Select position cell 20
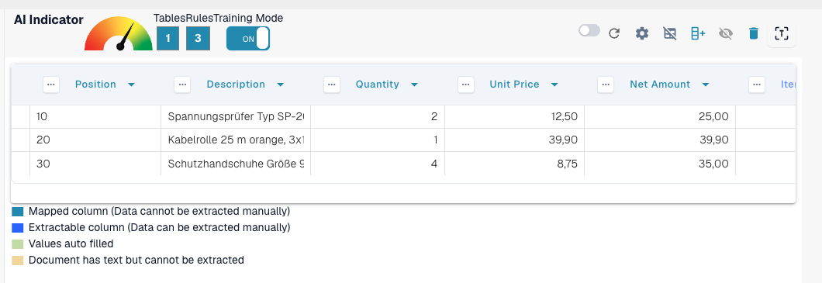The width and height of the screenshot is (822, 283). (x=95, y=140)
